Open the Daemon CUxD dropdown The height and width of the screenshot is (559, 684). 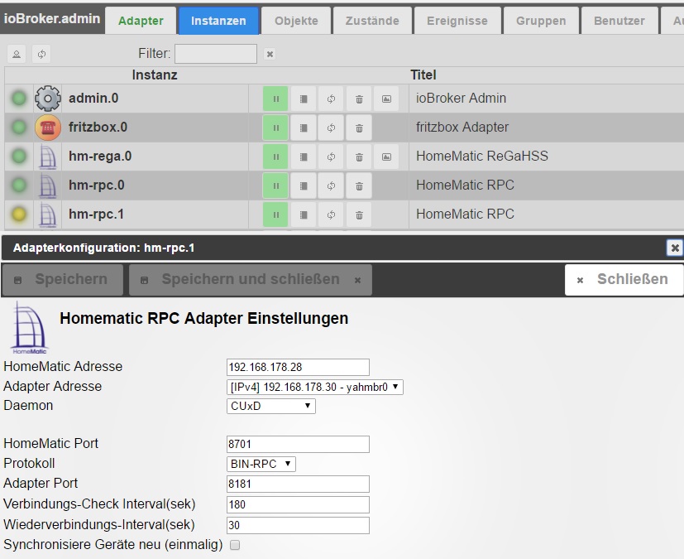pyautogui.click(x=271, y=406)
